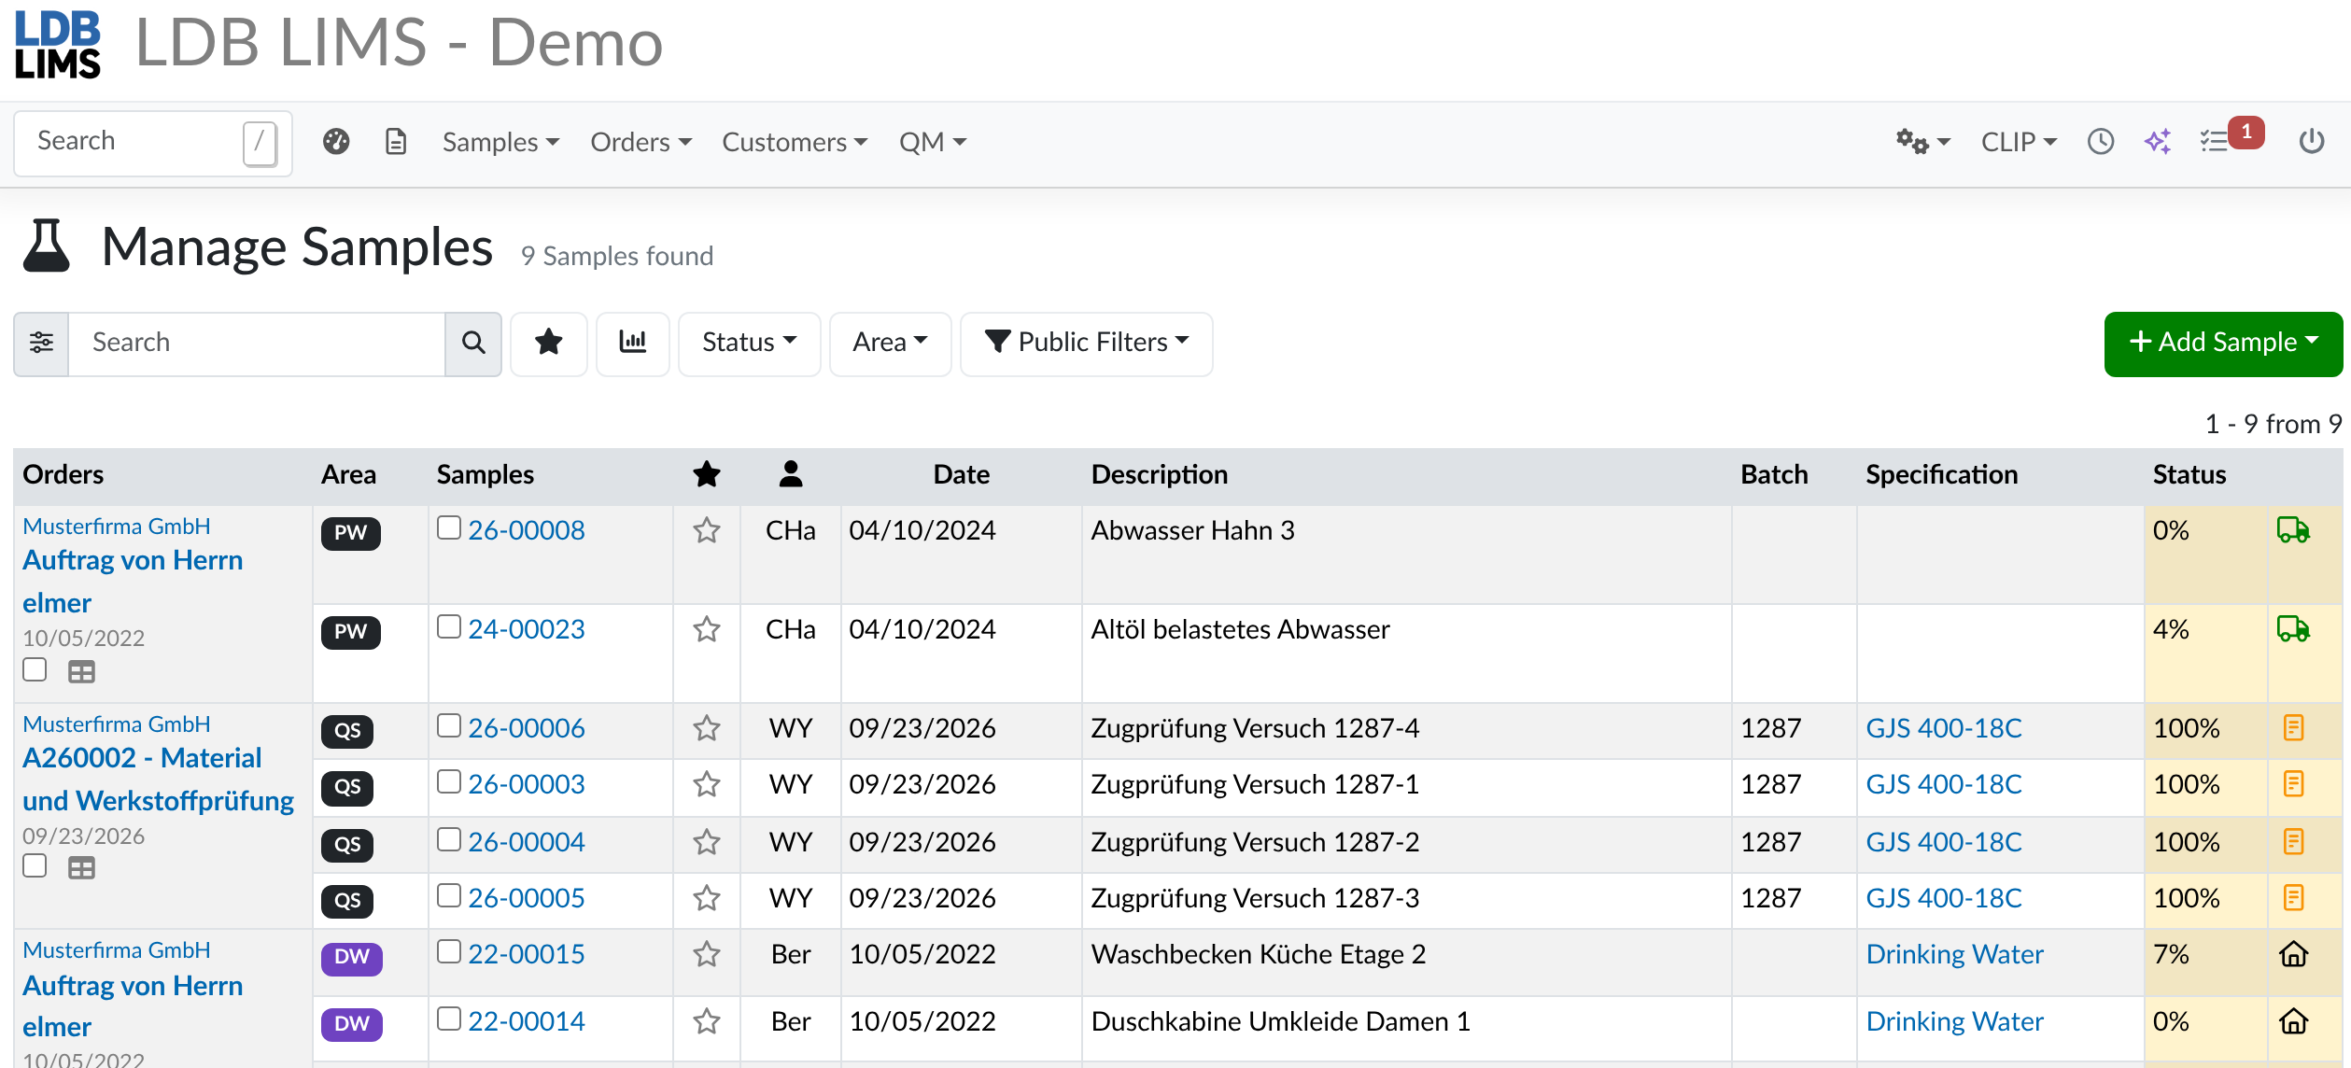Open Musterfirma GmbH customer above A260002 order
This screenshot has height=1068, width=2351.
(x=117, y=724)
